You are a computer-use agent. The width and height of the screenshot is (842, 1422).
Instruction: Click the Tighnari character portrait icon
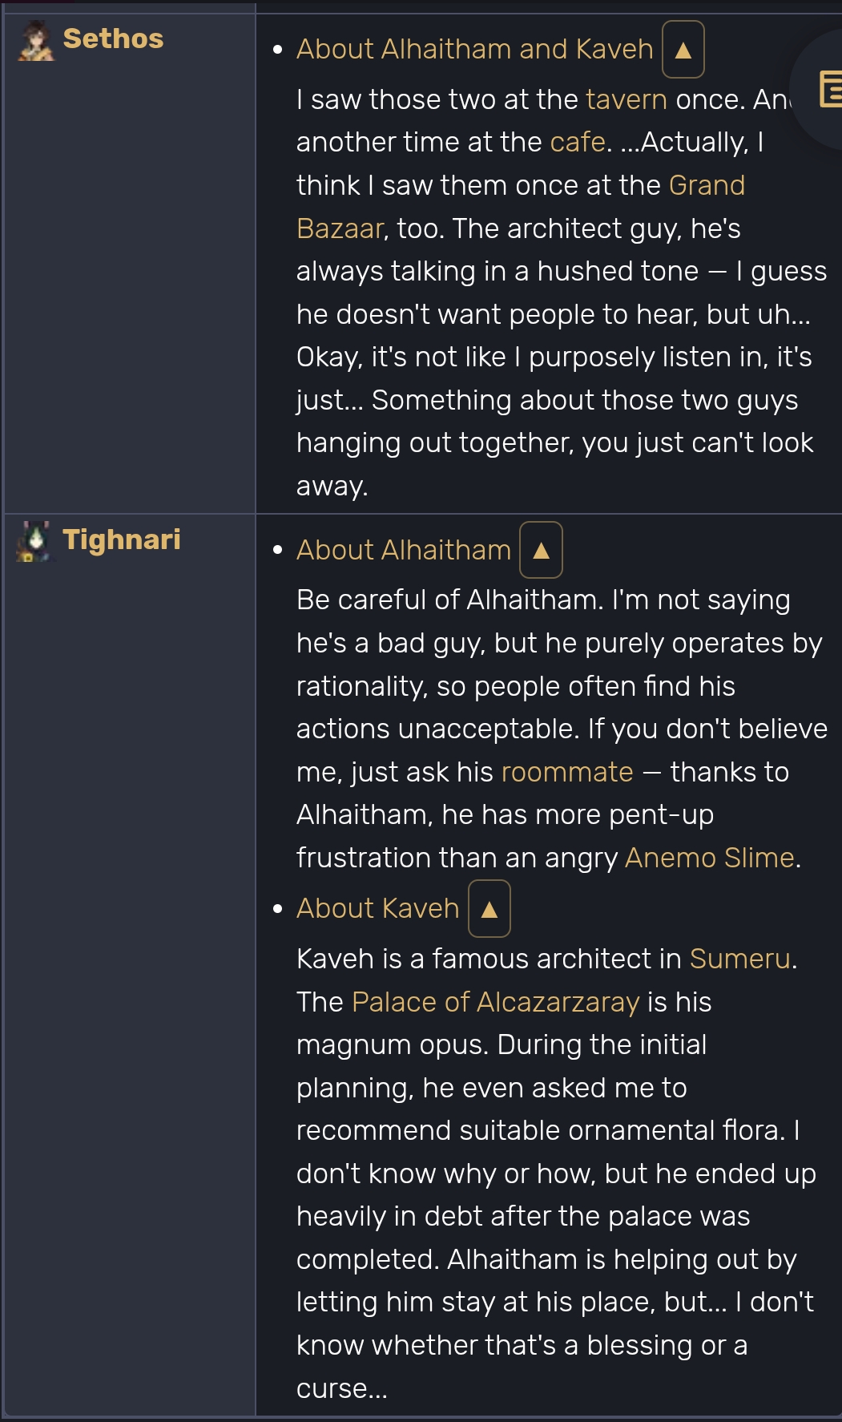[x=34, y=541]
